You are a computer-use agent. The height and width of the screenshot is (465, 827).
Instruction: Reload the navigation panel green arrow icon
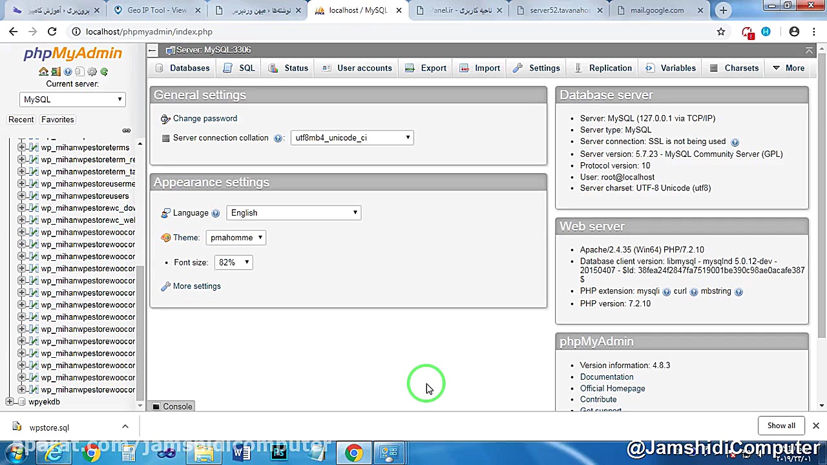(104, 72)
